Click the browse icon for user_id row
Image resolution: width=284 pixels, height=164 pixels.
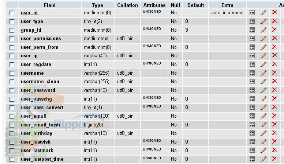tap(252, 13)
